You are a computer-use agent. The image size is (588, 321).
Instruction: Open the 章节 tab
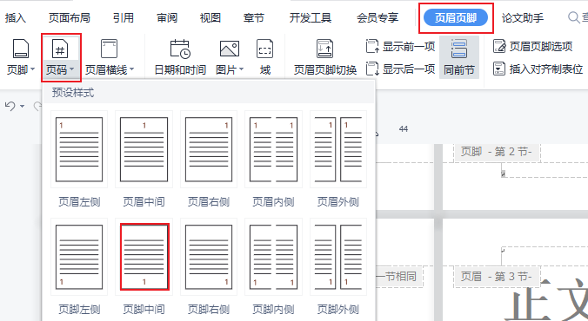click(x=253, y=17)
